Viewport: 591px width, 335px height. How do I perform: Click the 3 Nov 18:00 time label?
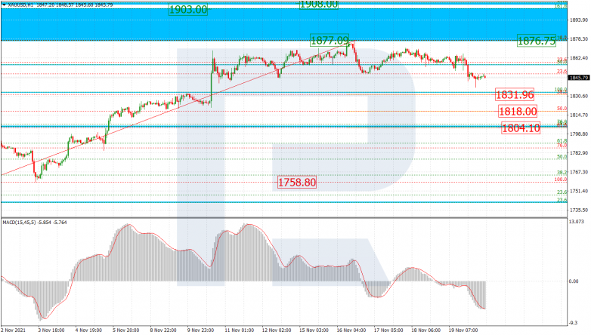51,330
